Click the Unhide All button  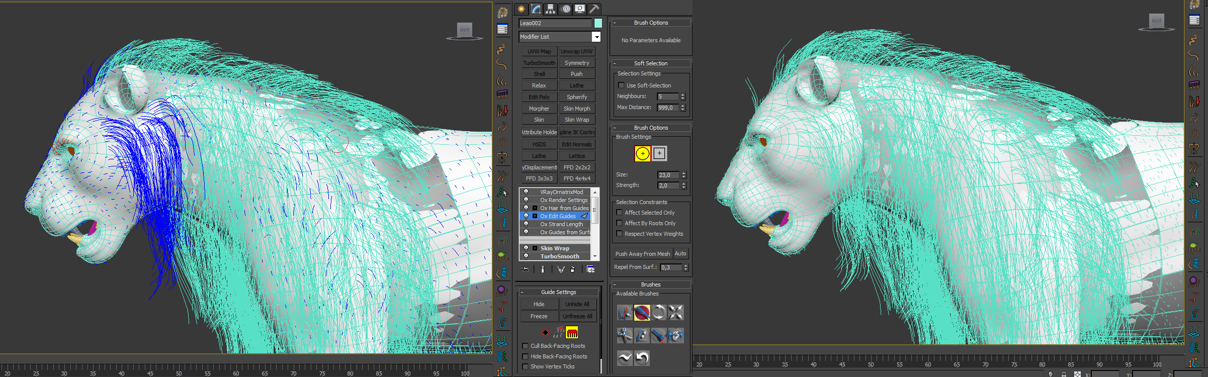577,304
